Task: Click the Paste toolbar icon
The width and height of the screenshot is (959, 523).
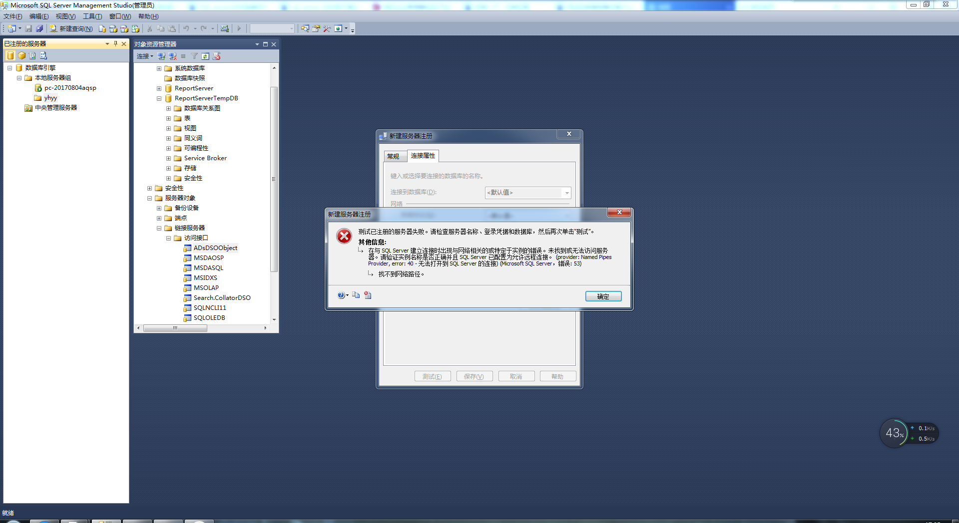Action: click(172, 29)
